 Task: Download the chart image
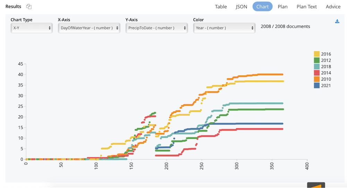(337, 21)
